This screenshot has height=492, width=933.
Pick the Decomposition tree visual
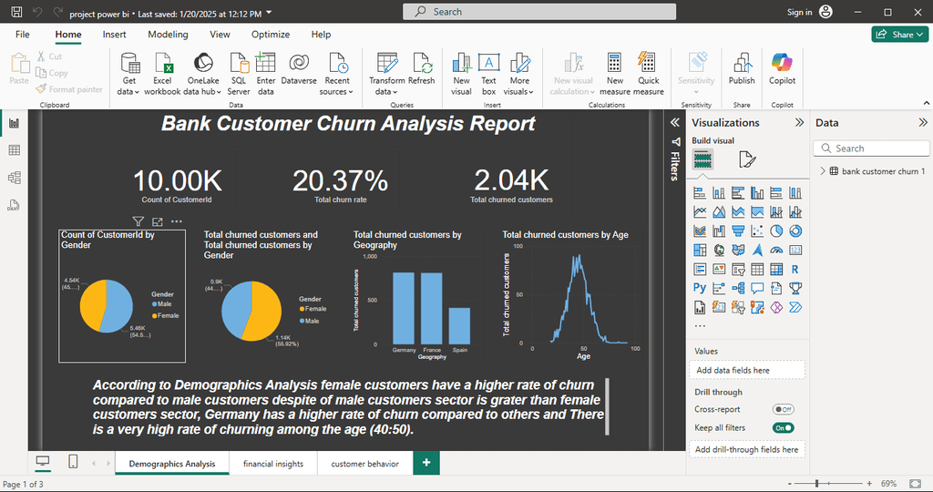point(738,288)
